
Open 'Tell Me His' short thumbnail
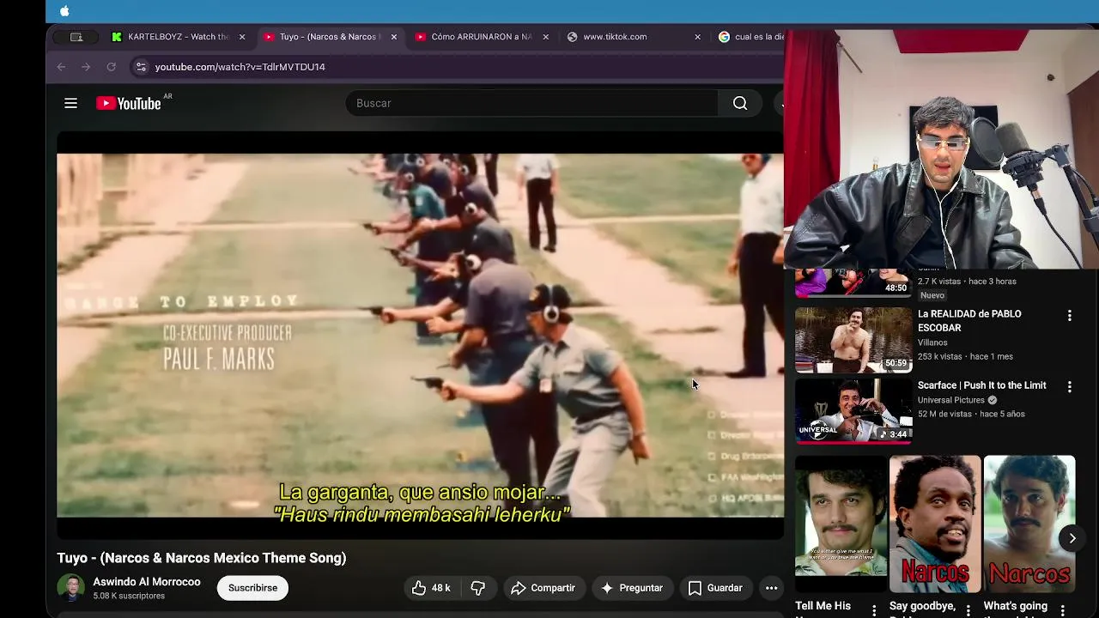(x=841, y=524)
